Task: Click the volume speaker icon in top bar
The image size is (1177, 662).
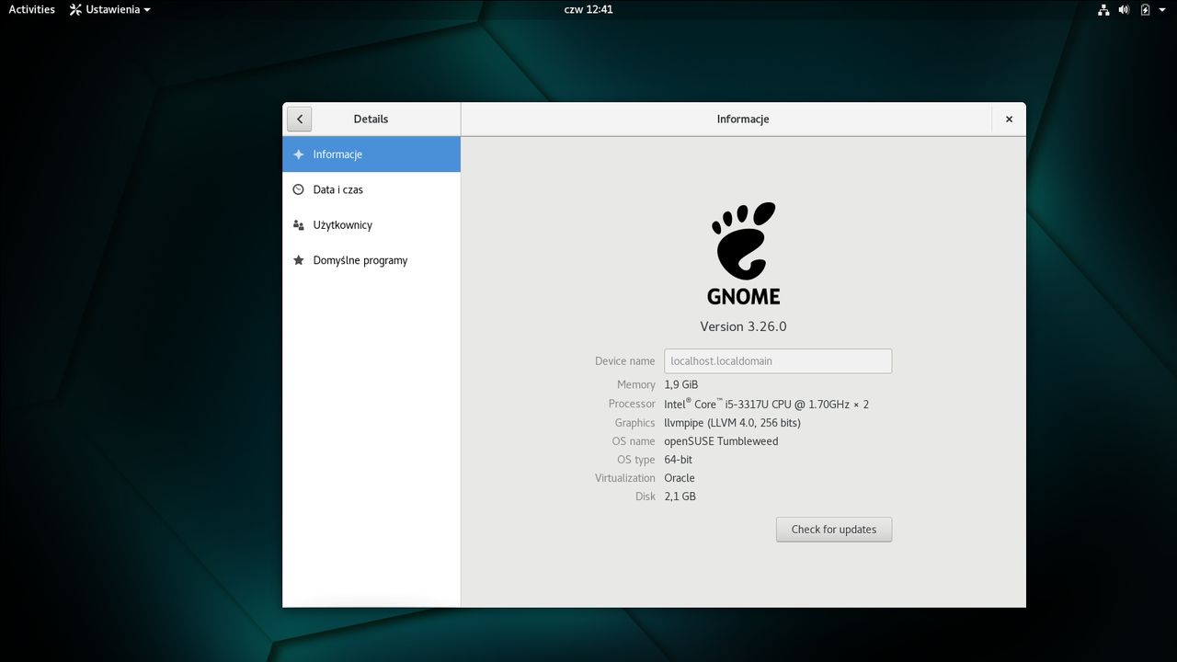Action: coord(1124,9)
